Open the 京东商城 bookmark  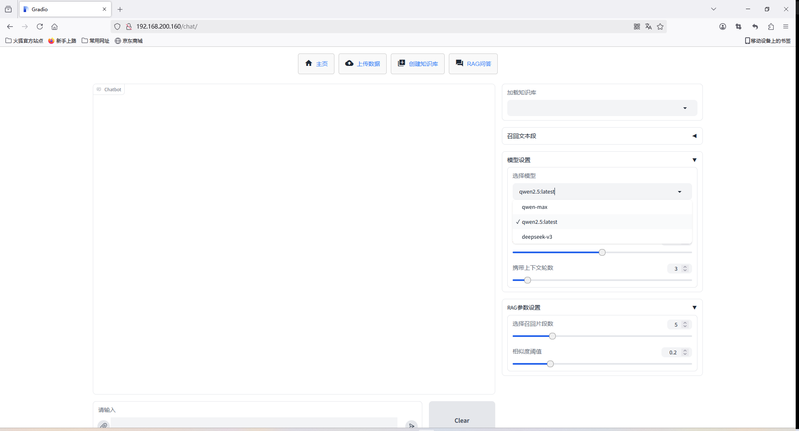coord(129,41)
